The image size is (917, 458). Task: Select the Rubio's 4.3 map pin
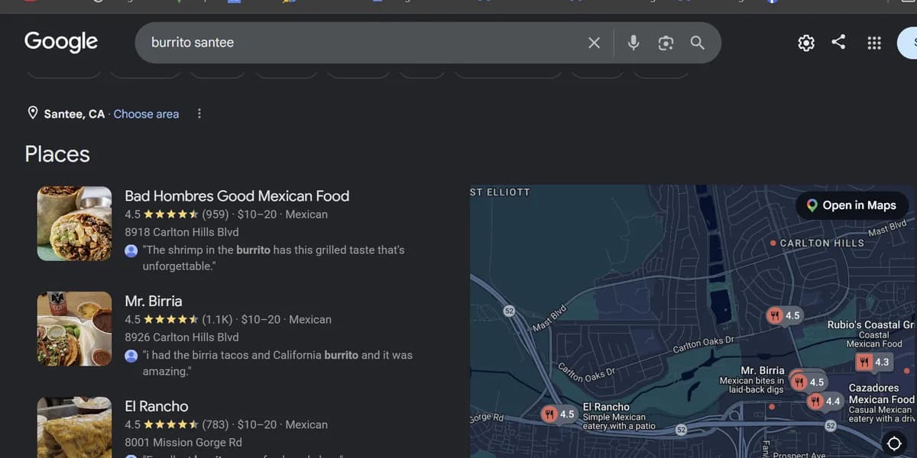coord(873,362)
